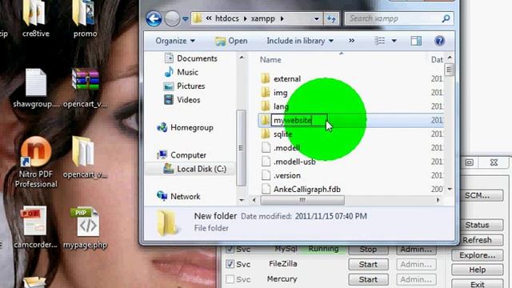Screen dimensions: 512x288
Task: Toggle Mercury Svc checkbox in XAMPP panel
Action: click(230, 279)
